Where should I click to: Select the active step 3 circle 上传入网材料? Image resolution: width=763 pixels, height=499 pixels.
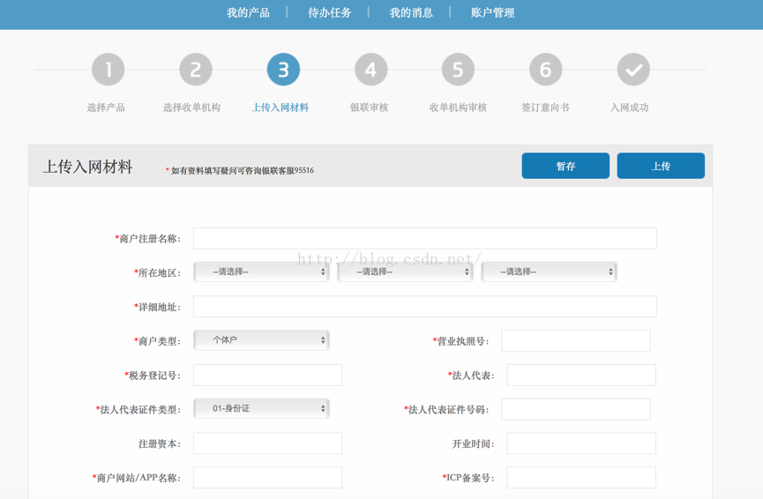pyautogui.click(x=283, y=70)
